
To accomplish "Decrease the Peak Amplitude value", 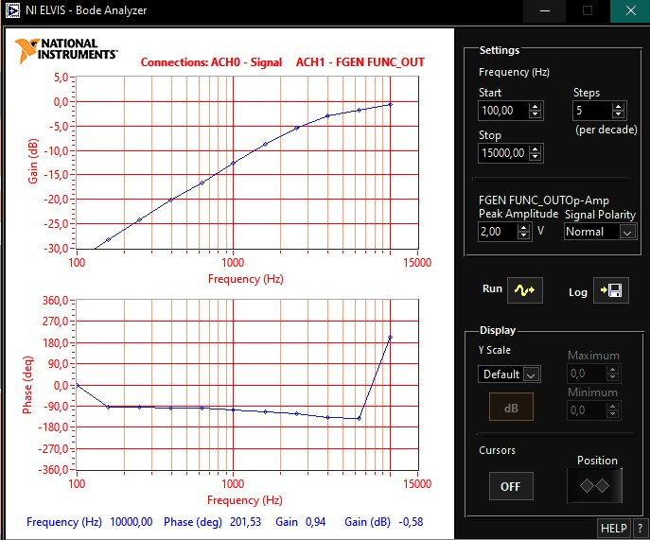I will coord(523,235).
